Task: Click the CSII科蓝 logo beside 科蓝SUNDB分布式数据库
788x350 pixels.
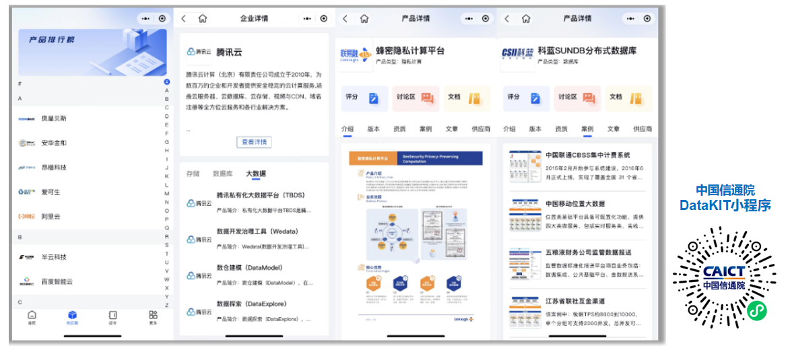Action: [517, 55]
